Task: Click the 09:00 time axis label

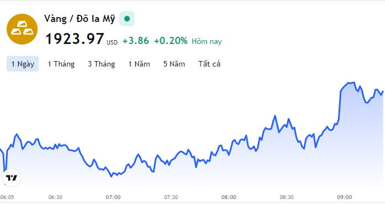Action: click(345, 197)
